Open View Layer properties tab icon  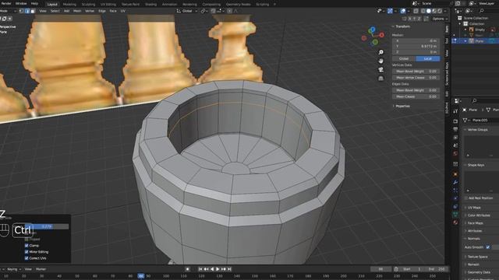tap(455, 138)
